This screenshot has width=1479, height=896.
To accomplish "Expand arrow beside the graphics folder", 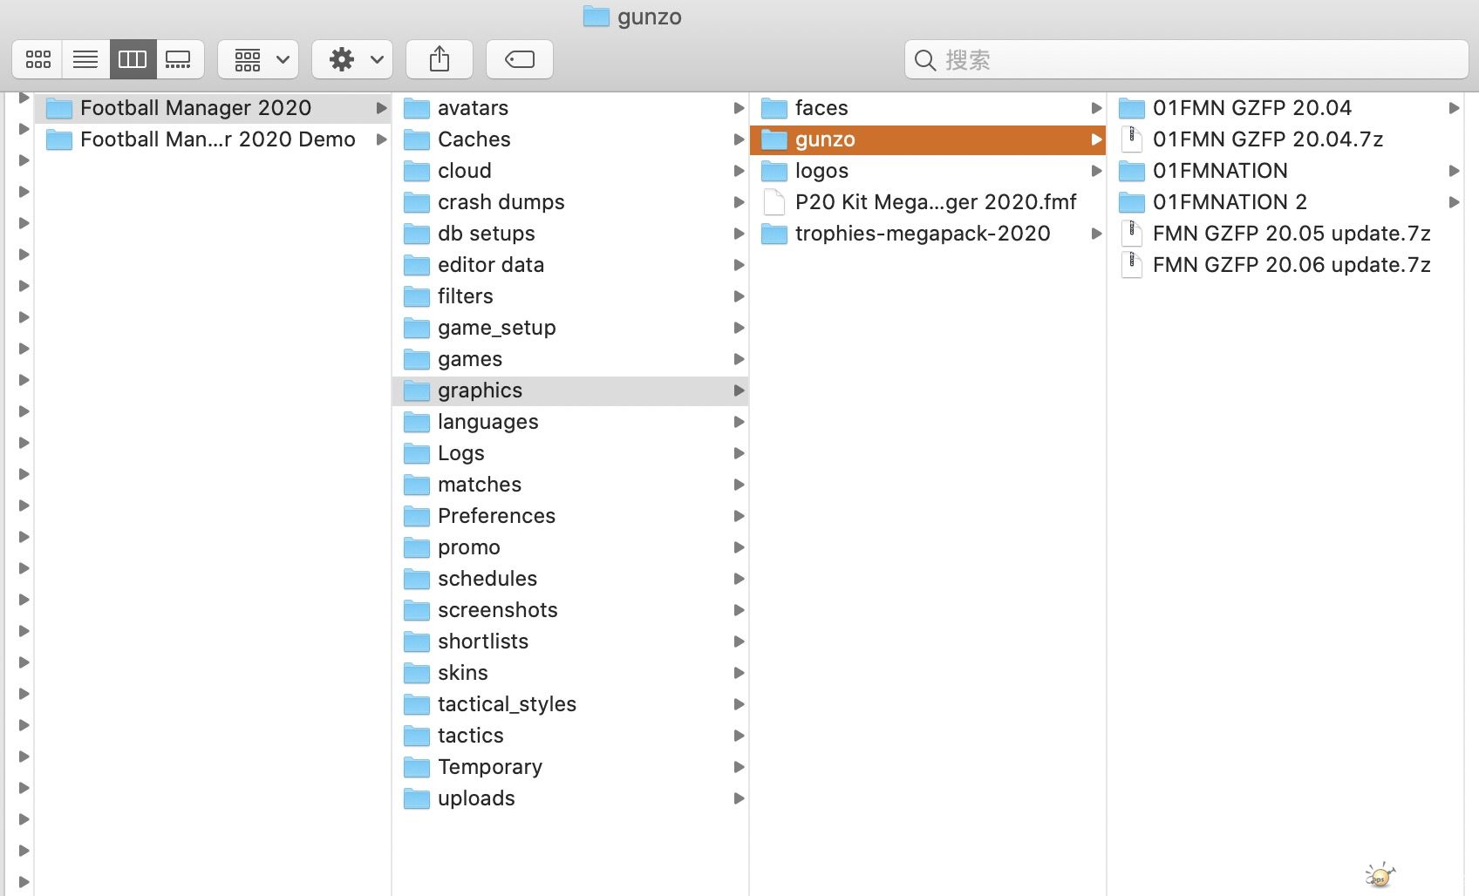I will 739,390.
